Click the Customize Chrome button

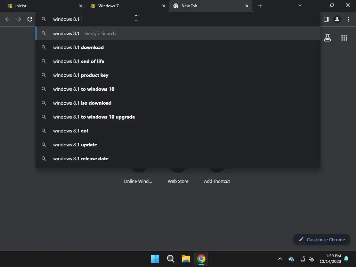(x=322, y=240)
